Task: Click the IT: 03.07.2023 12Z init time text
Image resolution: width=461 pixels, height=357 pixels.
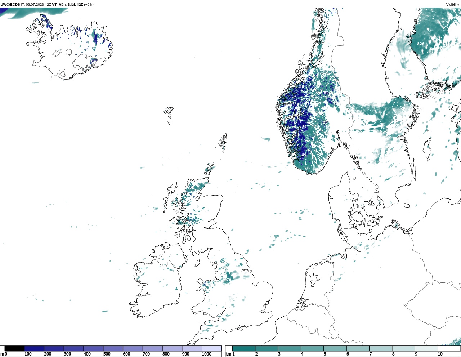Action: 36,5
